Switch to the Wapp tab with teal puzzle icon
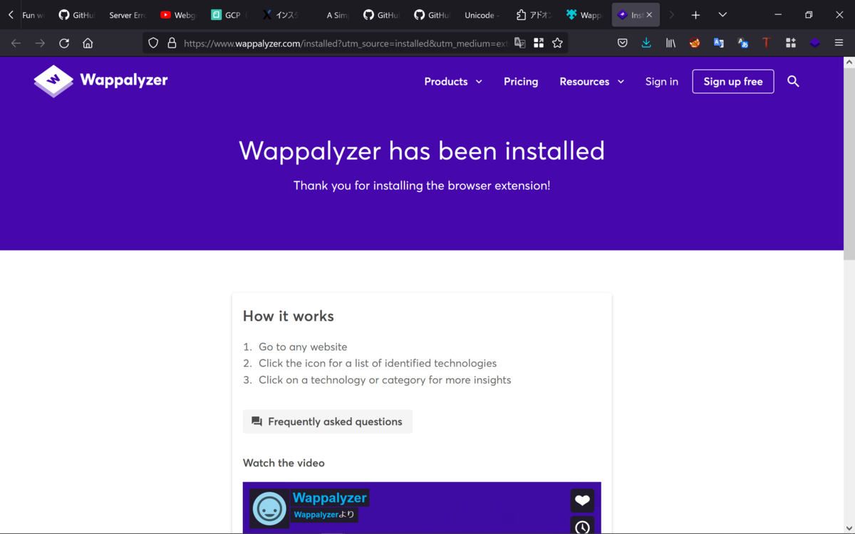This screenshot has width=855, height=534. [x=584, y=15]
